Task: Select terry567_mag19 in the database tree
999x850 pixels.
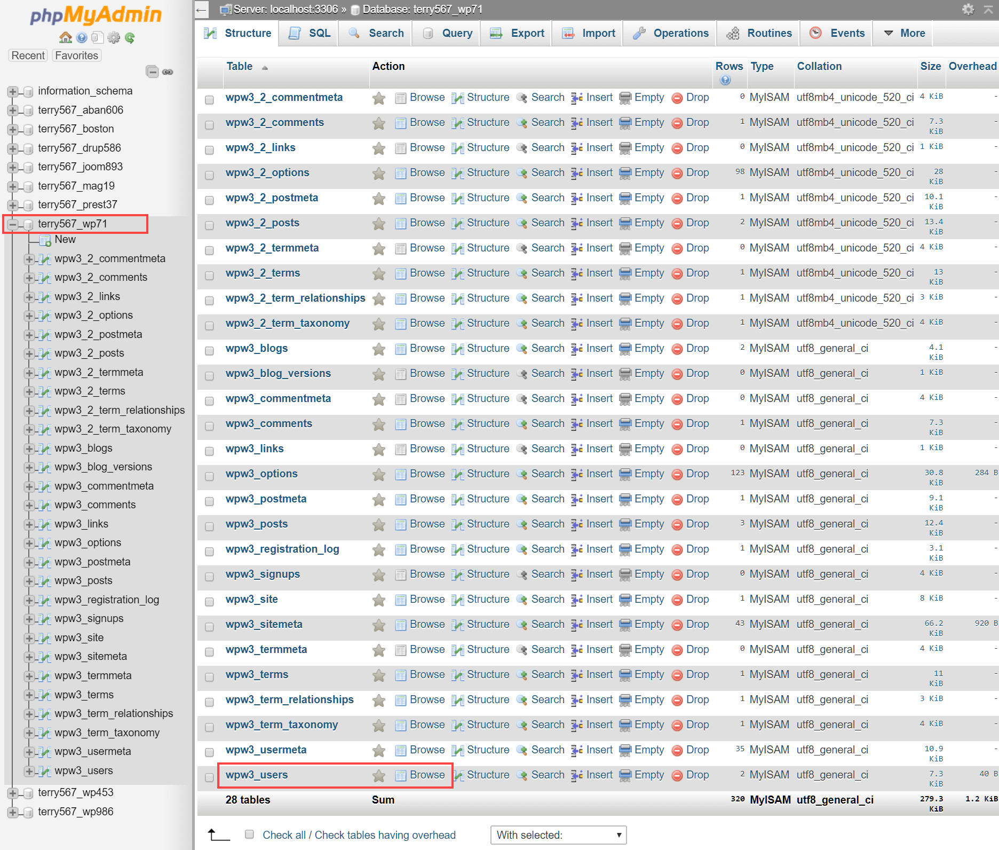Action: [76, 186]
